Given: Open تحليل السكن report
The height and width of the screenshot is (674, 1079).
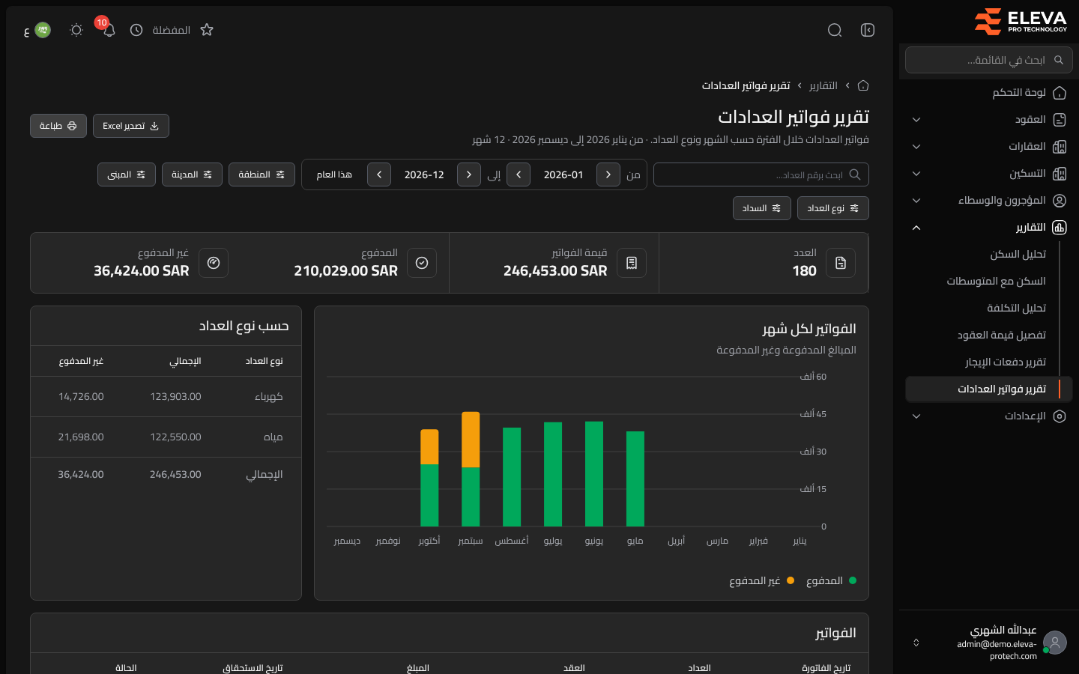Looking at the screenshot, I should pyautogui.click(x=1018, y=255).
